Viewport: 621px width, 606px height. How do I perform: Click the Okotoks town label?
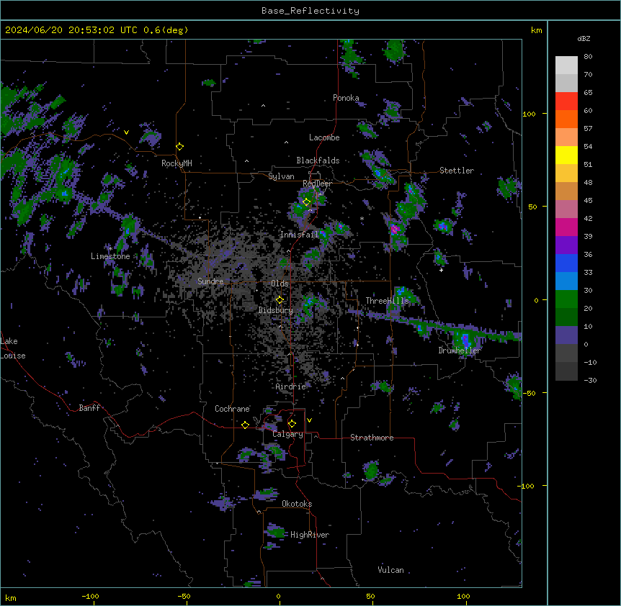click(297, 504)
